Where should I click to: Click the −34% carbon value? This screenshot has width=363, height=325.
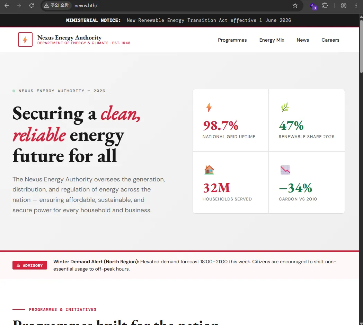click(x=295, y=188)
